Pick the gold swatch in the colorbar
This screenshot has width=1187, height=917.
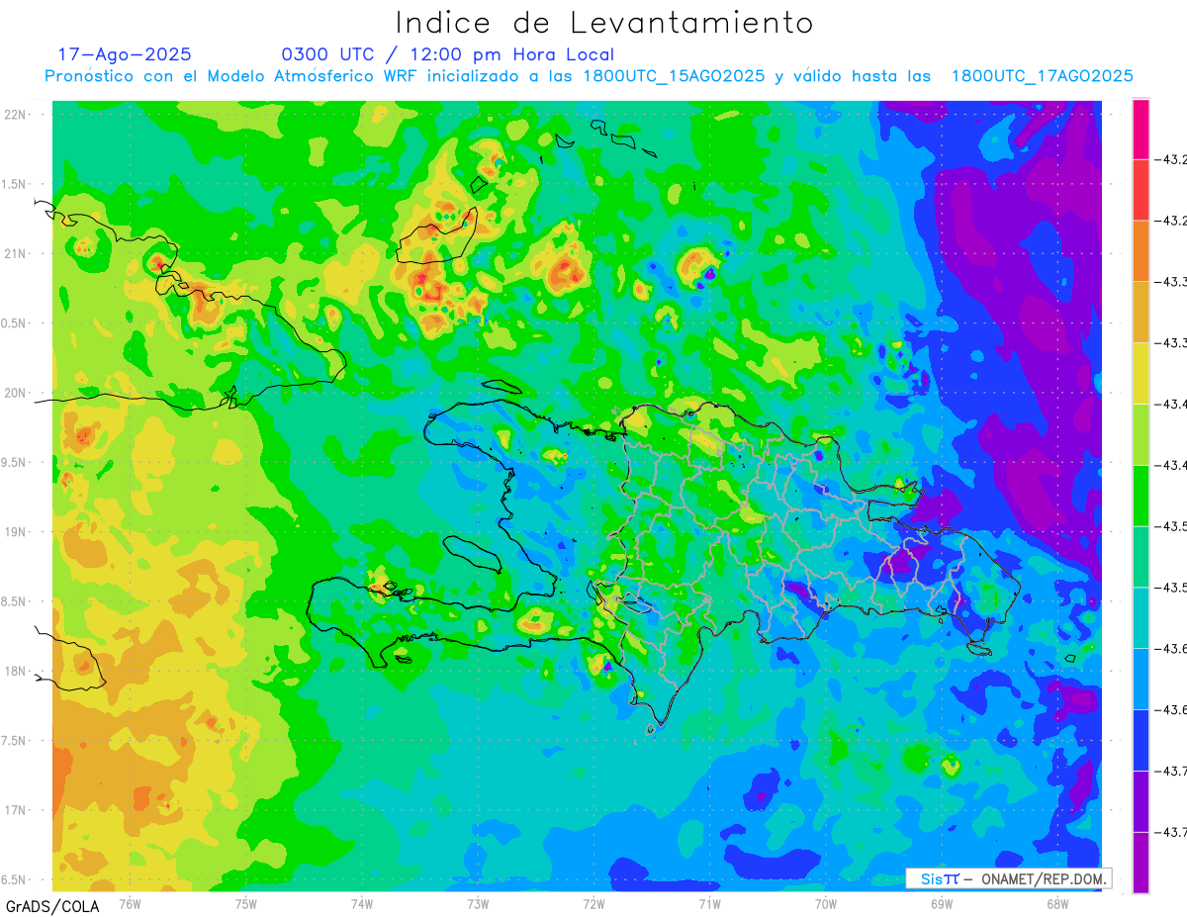(1141, 313)
